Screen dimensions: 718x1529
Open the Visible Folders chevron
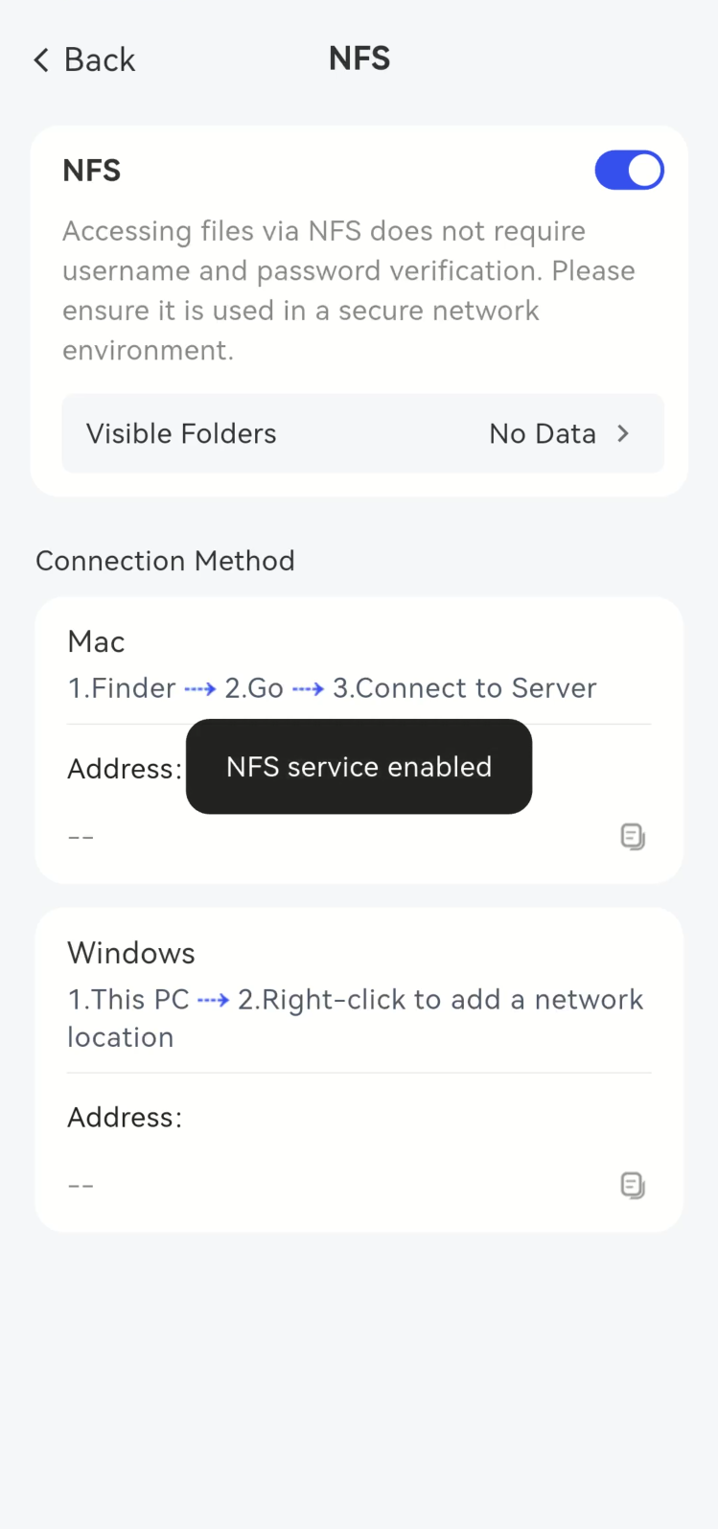[x=623, y=433]
